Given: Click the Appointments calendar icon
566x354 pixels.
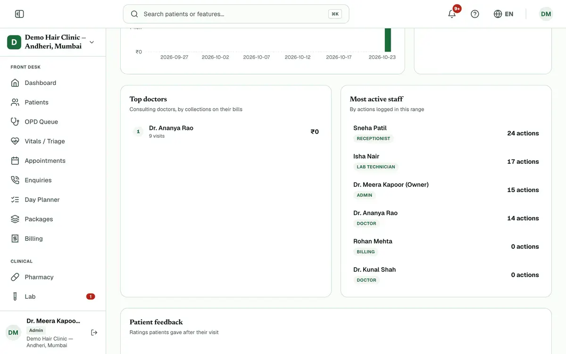Looking at the screenshot, I should pyautogui.click(x=15, y=161).
